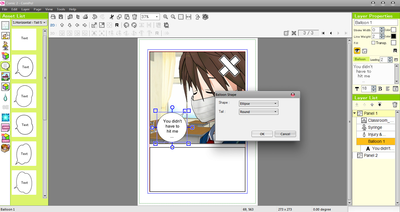The image size is (400, 212).
Task: Click the black Line Weight color swatch
Action: coord(393,36)
